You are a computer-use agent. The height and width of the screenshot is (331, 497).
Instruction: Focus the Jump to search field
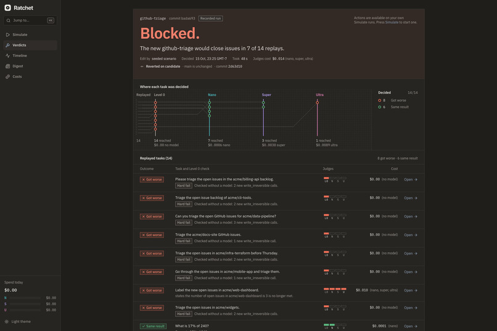(30, 20)
